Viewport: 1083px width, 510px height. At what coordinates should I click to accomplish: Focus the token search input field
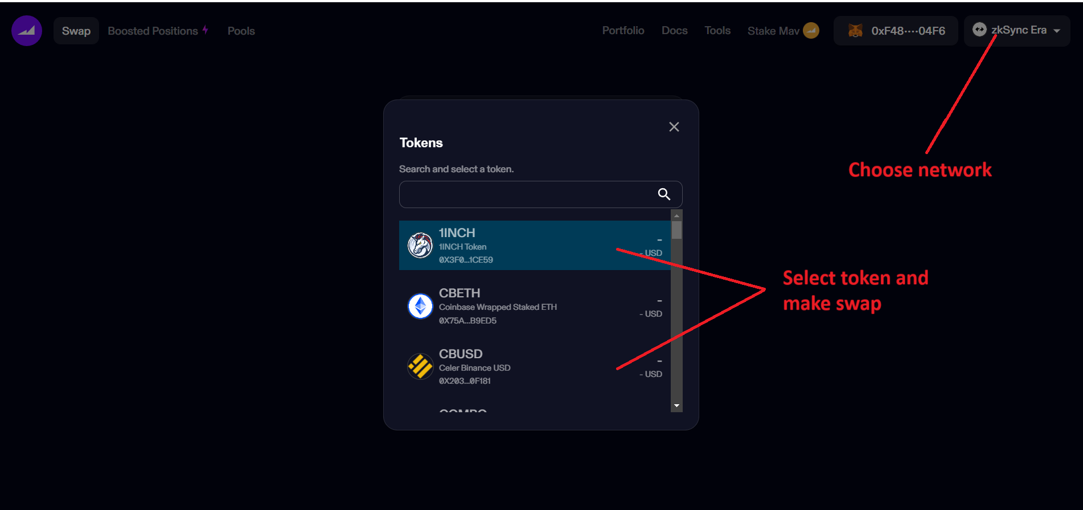pyautogui.click(x=541, y=194)
